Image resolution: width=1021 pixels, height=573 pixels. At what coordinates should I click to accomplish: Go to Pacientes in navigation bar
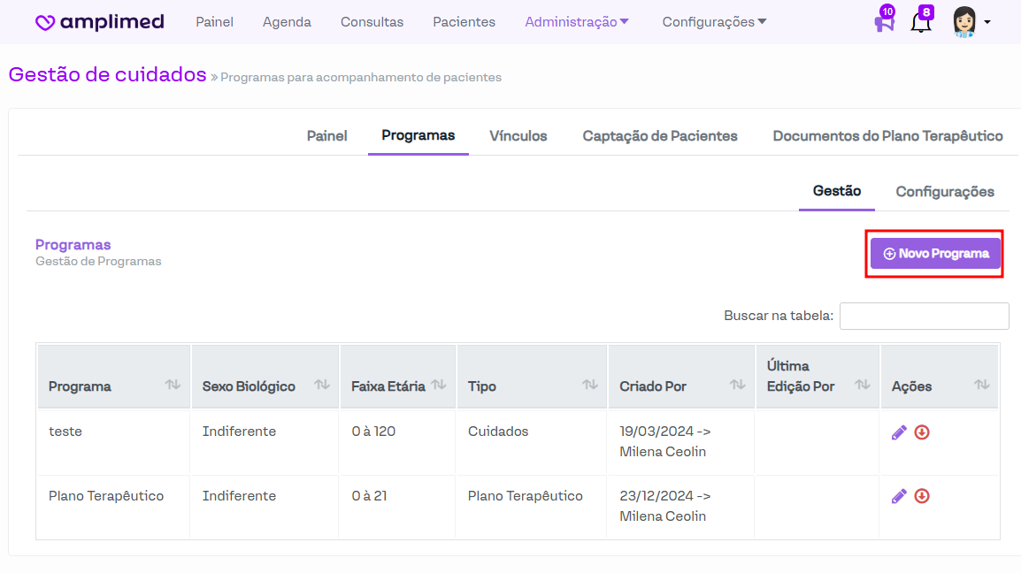[464, 22]
